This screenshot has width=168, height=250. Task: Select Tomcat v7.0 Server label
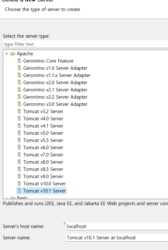coord(43,155)
